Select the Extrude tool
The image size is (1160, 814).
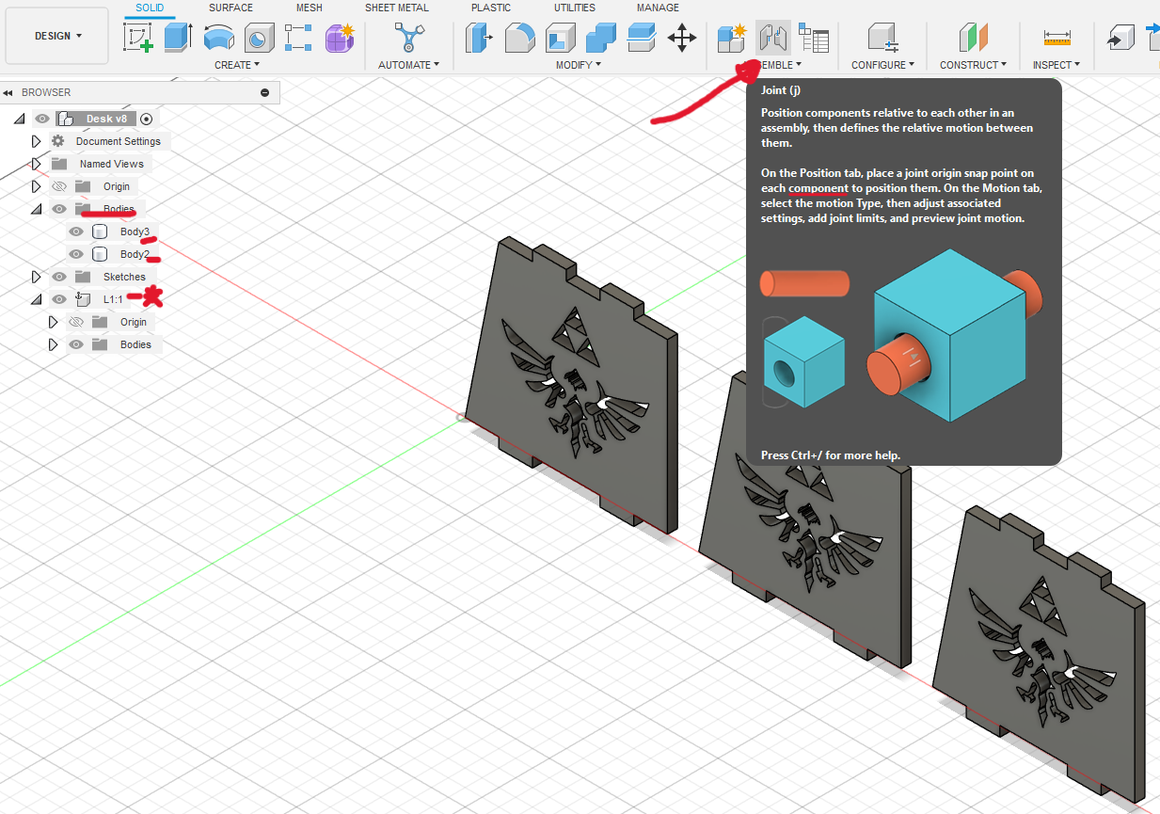(x=178, y=38)
